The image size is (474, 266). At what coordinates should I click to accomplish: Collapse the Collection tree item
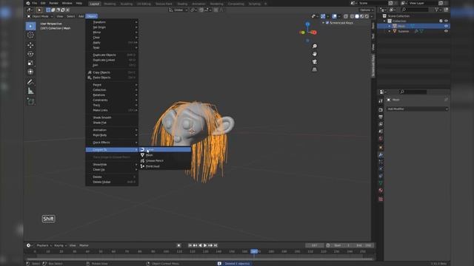tap(384, 21)
